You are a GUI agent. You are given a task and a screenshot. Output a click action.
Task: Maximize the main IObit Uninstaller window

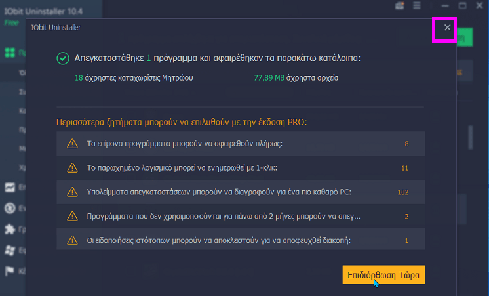click(x=463, y=5)
